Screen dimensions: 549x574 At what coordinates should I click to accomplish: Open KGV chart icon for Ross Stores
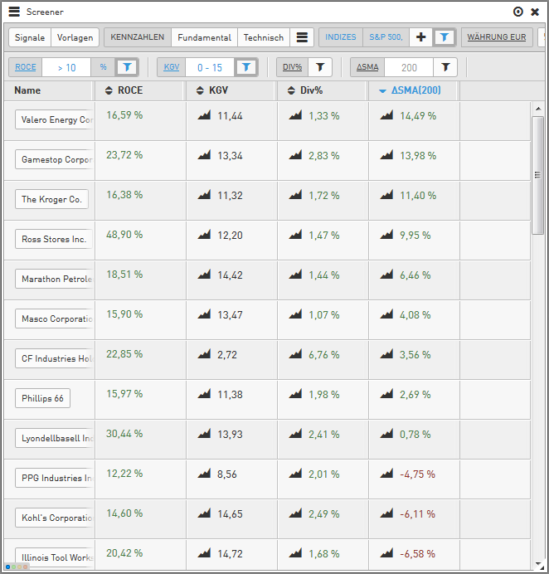(204, 234)
